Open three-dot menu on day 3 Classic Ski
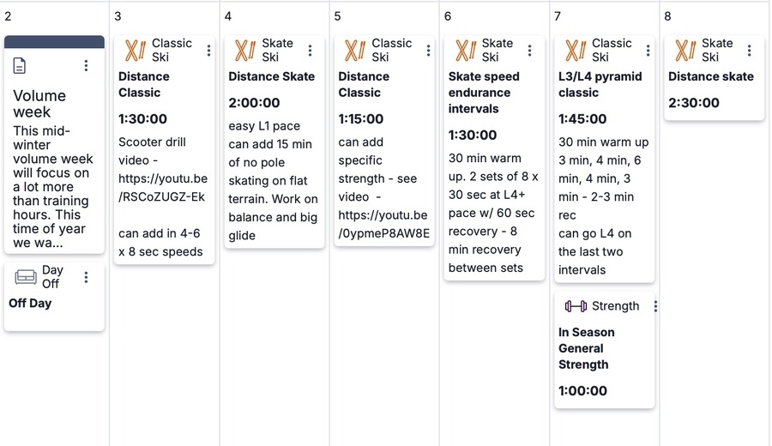 [208, 51]
